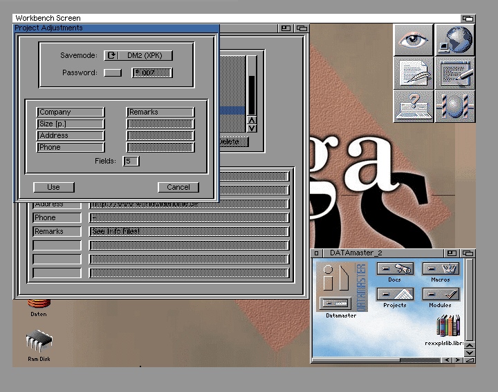Open the globe and computer network icon
Image resolution: width=498 pixels, height=392 pixels.
pyautogui.click(x=455, y=39)
